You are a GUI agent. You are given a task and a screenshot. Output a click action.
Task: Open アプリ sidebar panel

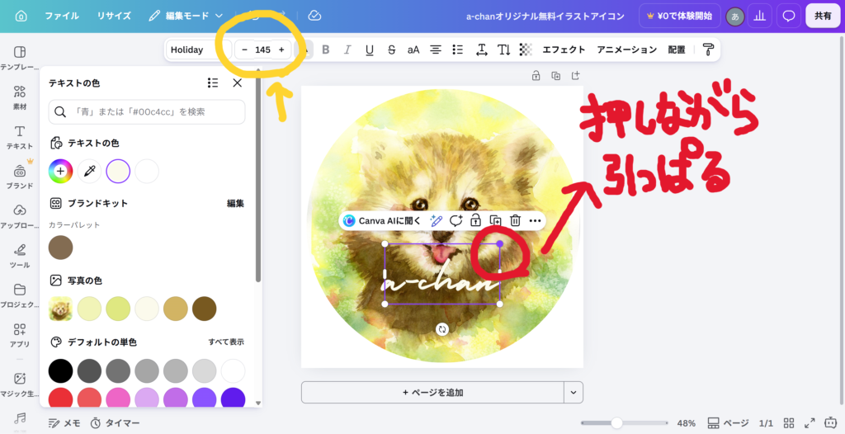(x=20, y=335)
